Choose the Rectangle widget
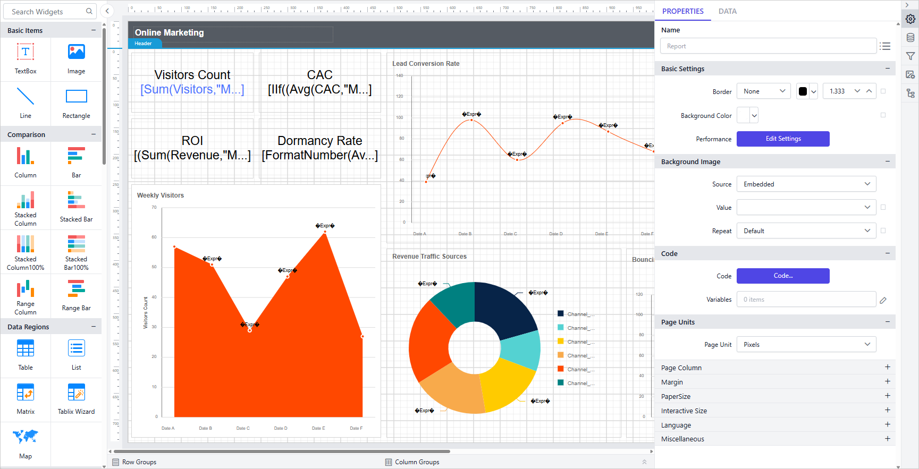This screenshot has height=469, width=919. tap(76, 104)
